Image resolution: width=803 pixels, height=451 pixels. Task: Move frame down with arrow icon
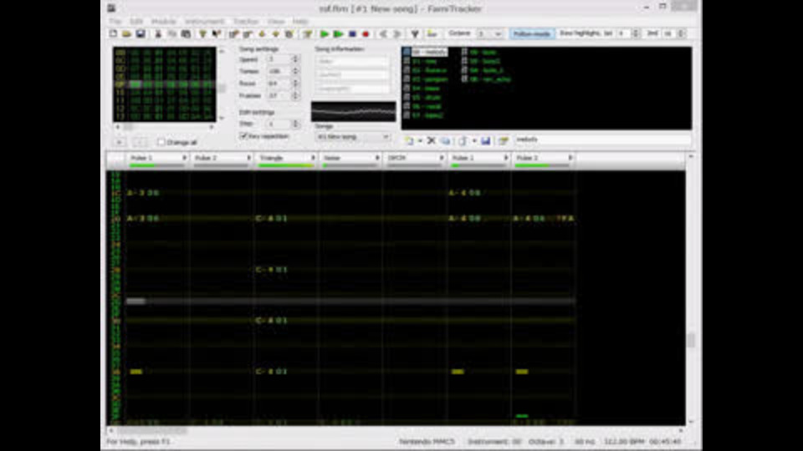(262, 33)
